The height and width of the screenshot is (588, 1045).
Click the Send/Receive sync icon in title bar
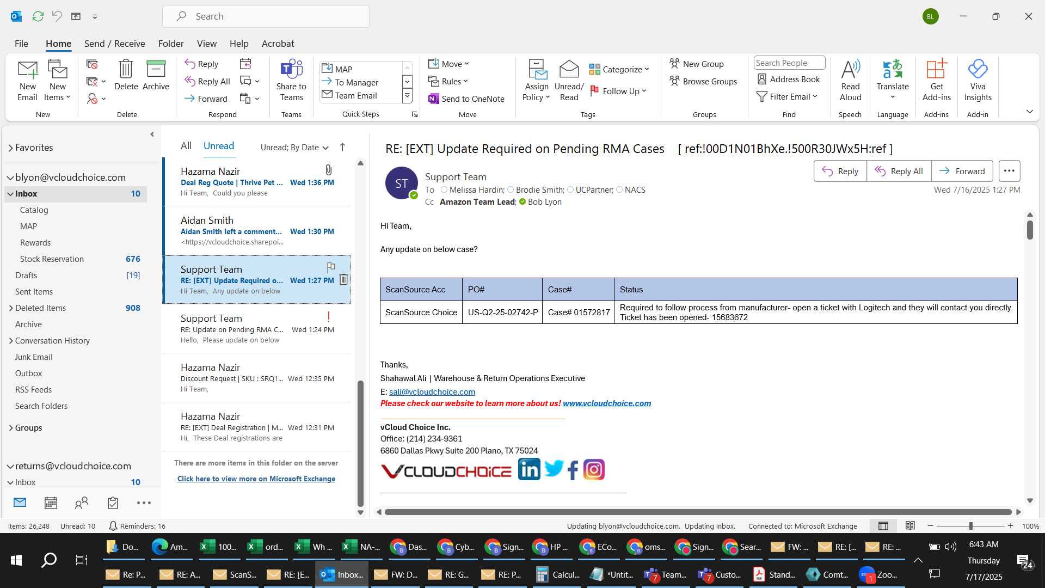[x=38, y=16]
